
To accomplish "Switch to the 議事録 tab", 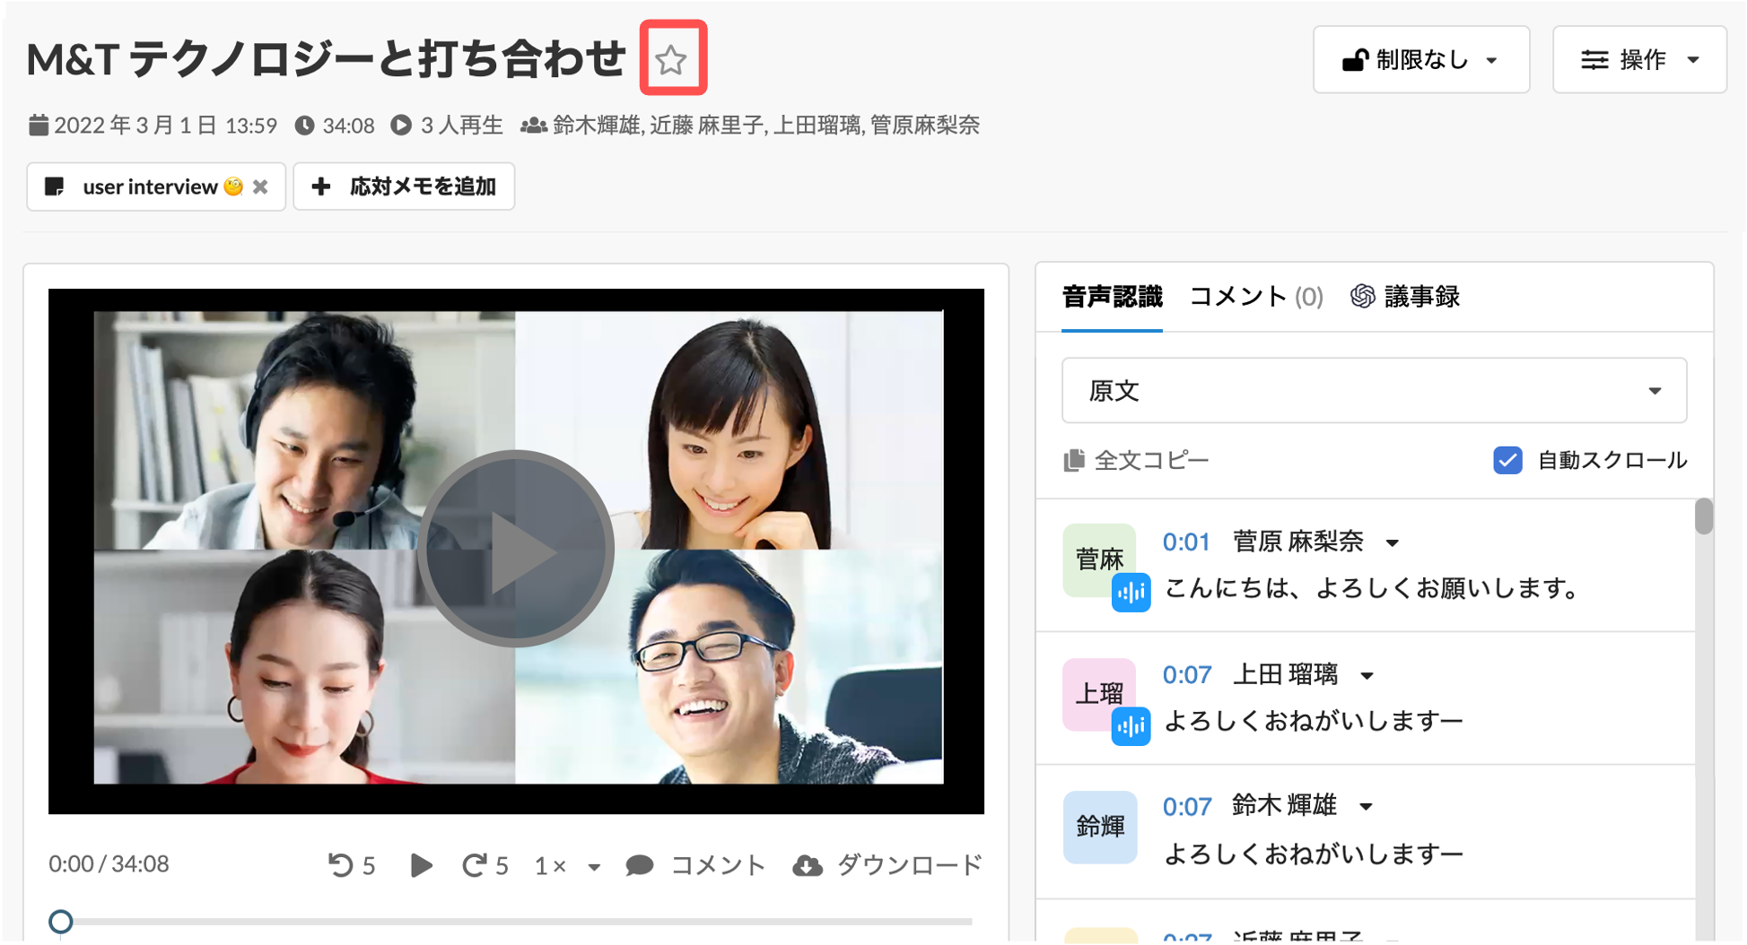I will click(1406, 297).
